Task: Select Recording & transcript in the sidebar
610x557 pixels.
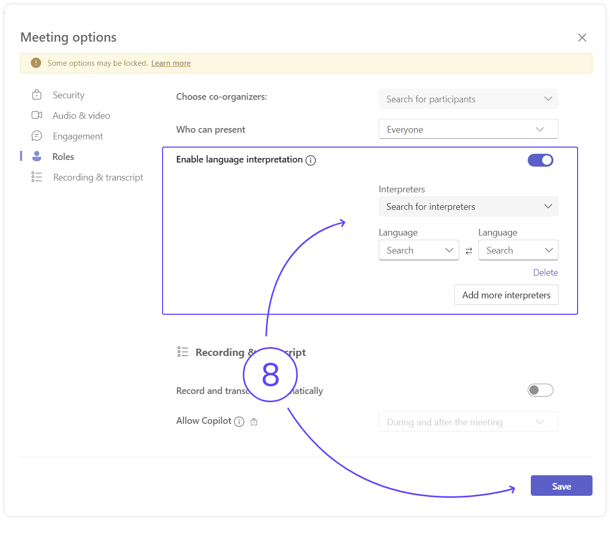Action: (98, 177)
